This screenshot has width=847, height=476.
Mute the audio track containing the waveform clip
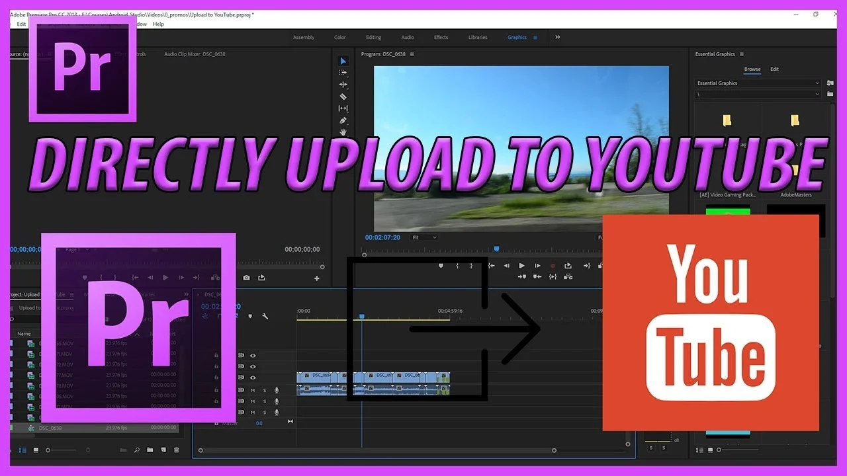[x=252, y=390]
